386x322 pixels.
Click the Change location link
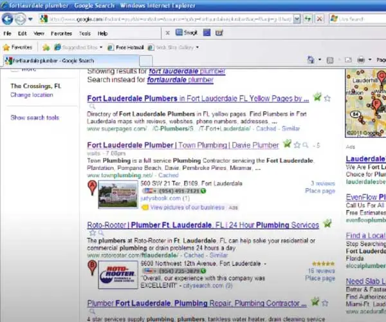point(32,95)
